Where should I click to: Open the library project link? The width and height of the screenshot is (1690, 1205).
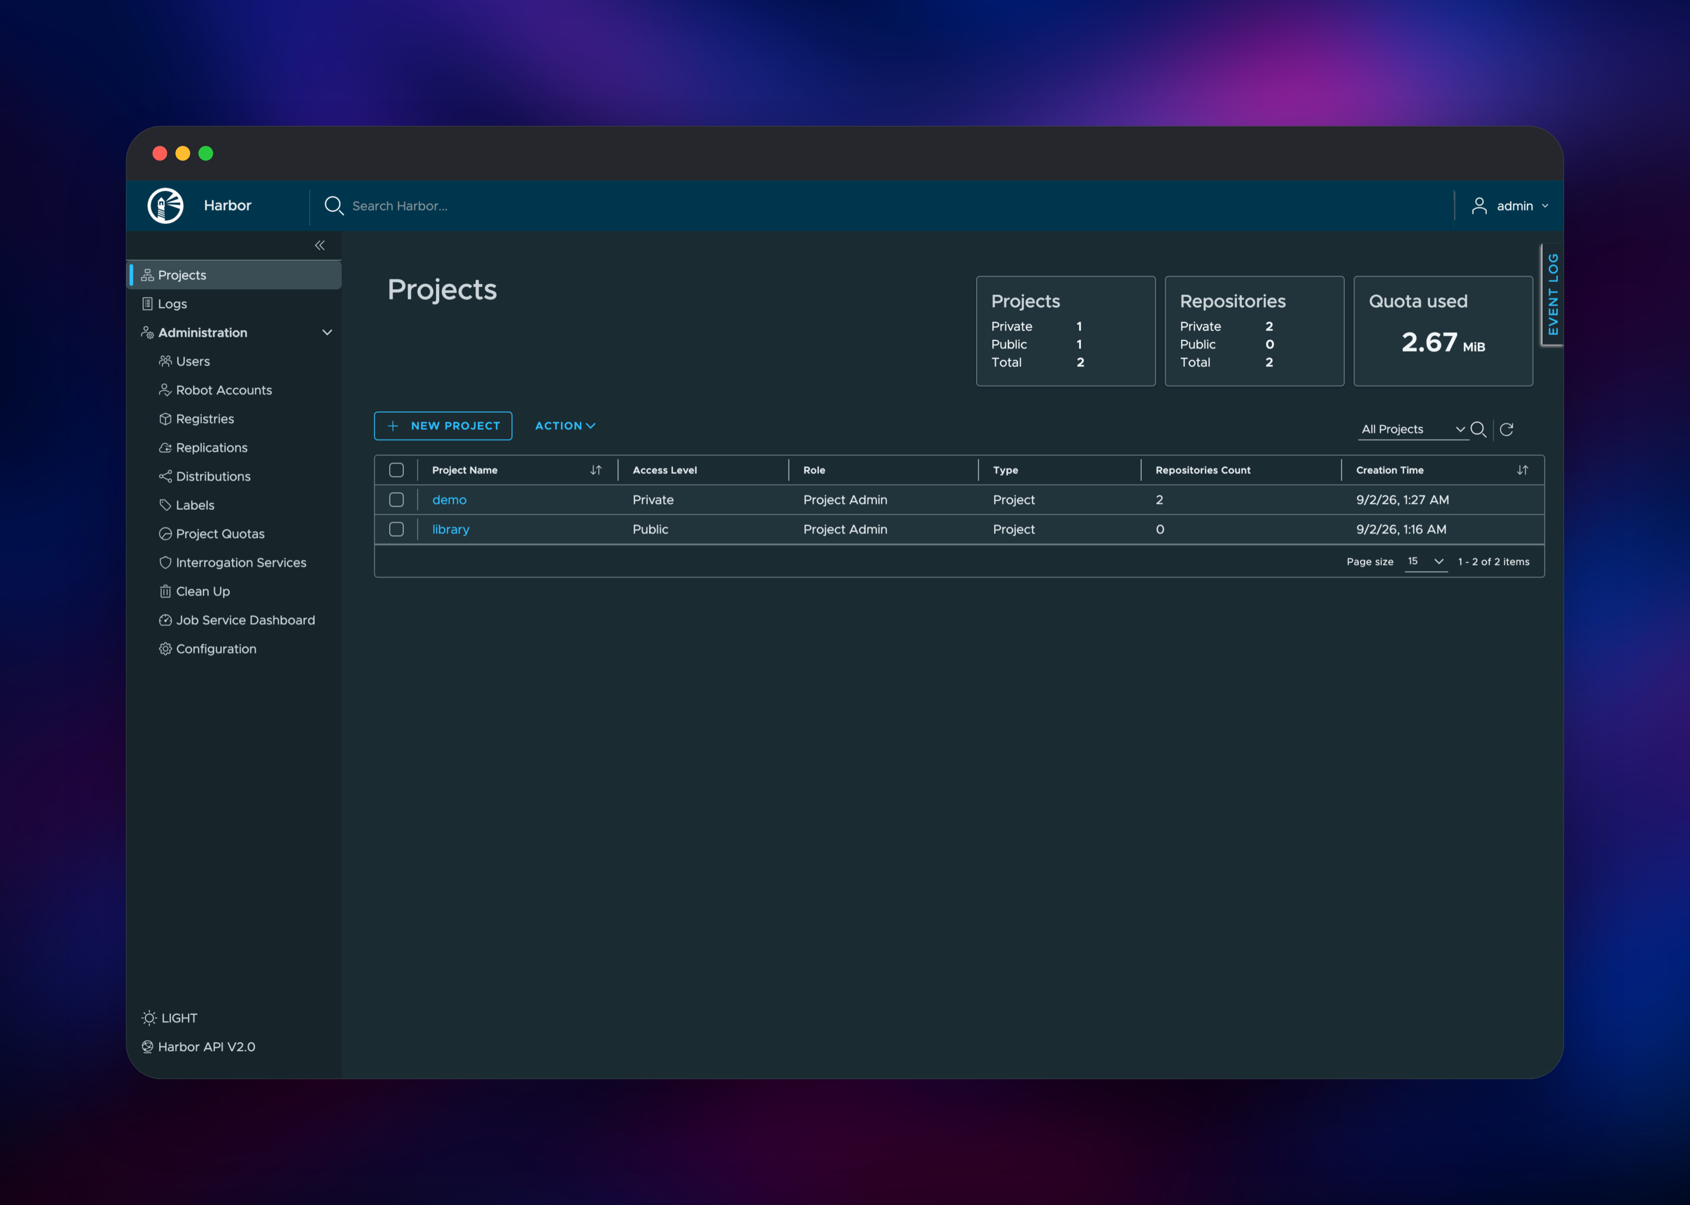click(451, 530)
